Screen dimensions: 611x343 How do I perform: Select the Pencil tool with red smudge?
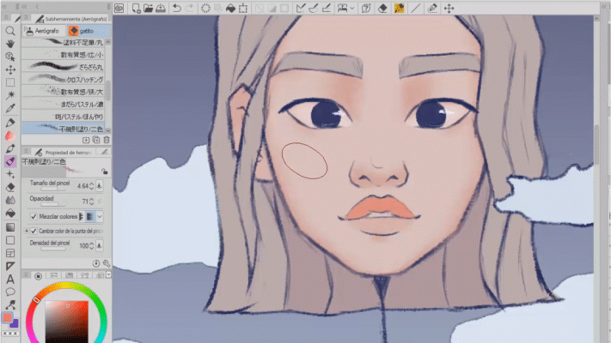10,135
